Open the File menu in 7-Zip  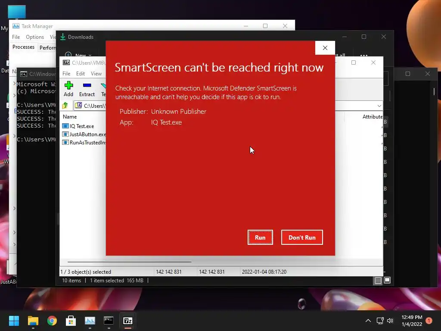click(66, 73)
